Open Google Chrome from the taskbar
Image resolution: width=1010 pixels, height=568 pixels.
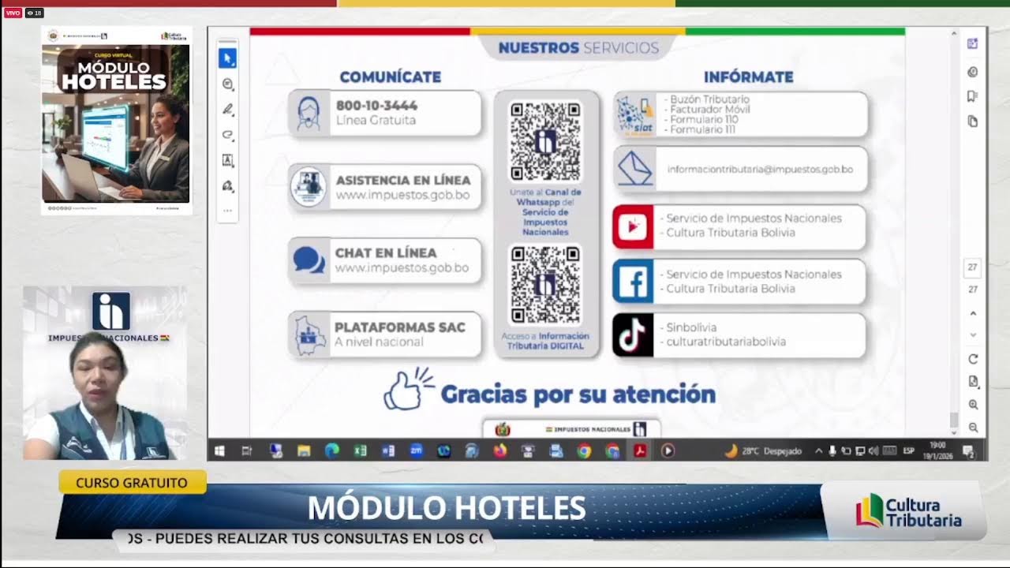[x=584, y=451]
